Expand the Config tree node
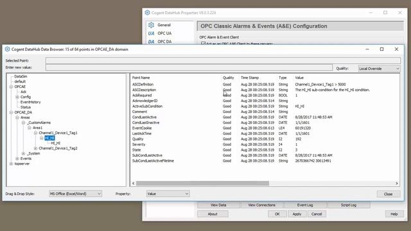 [x=17, y=97]
